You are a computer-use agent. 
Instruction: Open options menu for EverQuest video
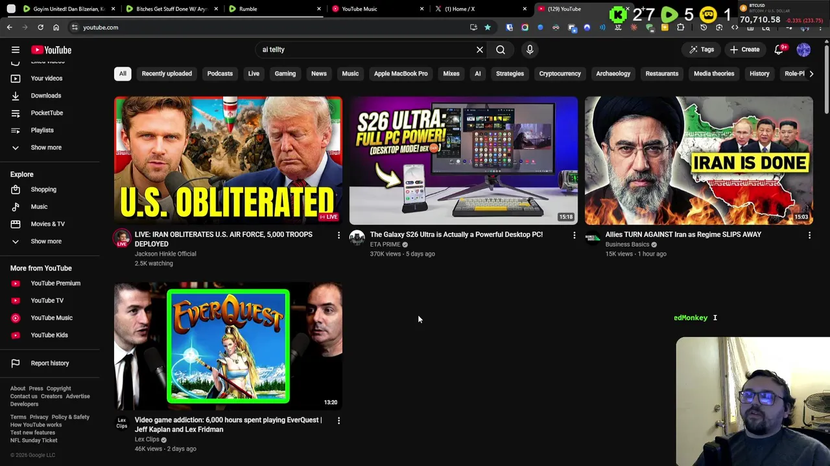click(x=338, y=421)
